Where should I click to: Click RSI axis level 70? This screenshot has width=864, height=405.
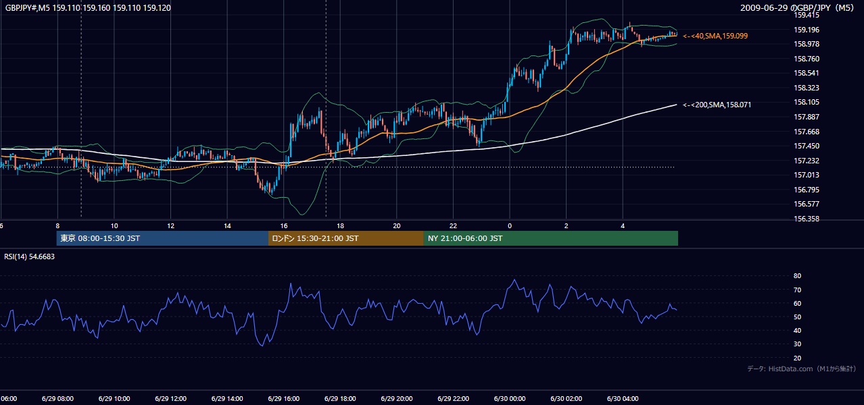click(798, 290)
